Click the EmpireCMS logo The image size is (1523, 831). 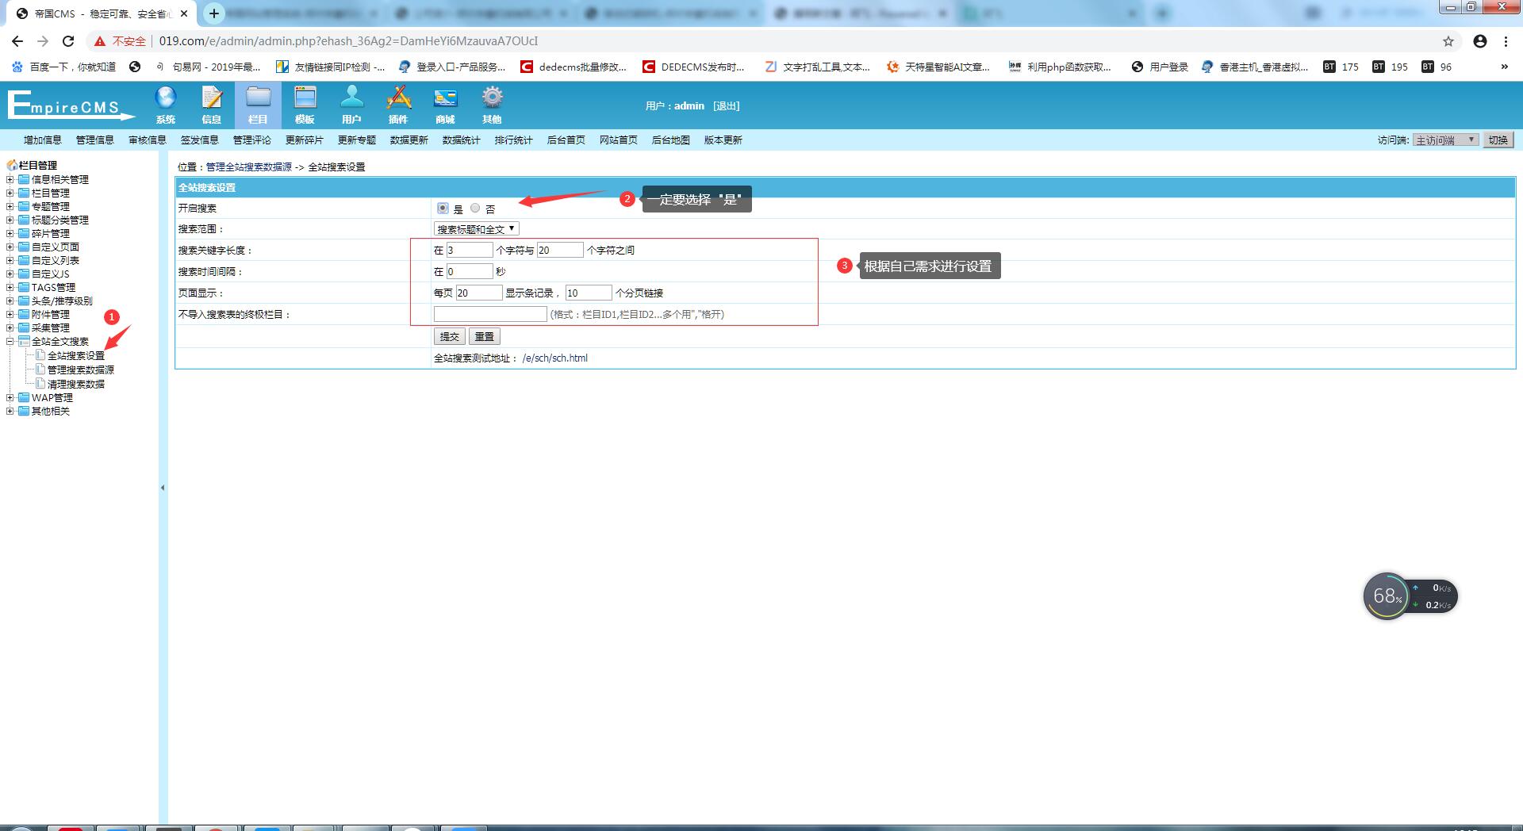point(71,105)
